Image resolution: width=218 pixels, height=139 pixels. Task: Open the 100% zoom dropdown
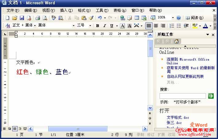click(173, 18)
